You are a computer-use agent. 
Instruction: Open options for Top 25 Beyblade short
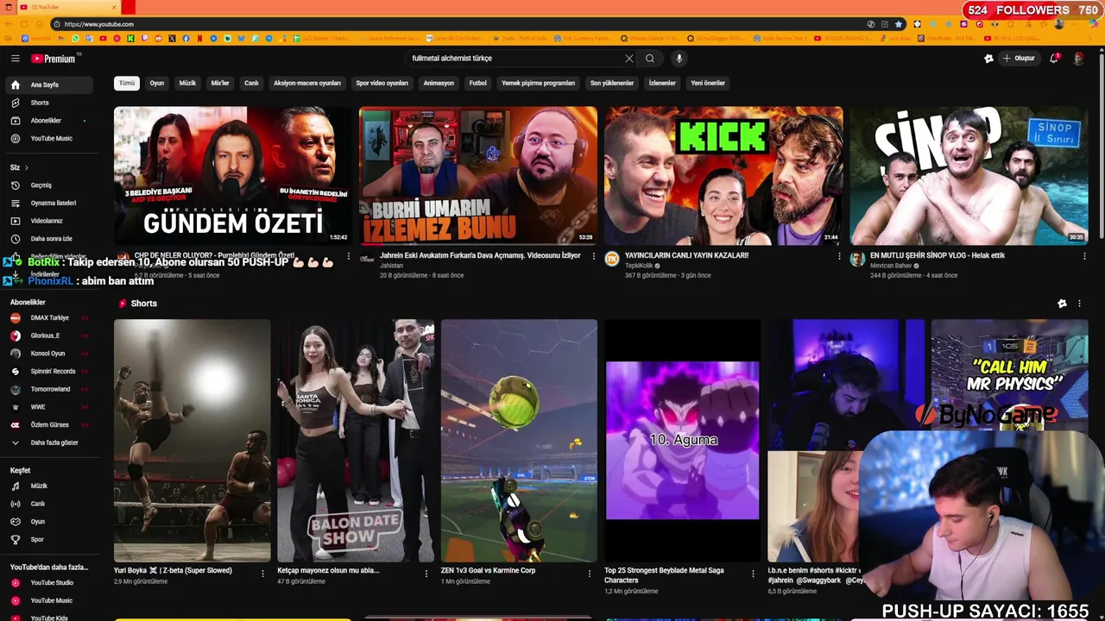(x=753, y=573)
